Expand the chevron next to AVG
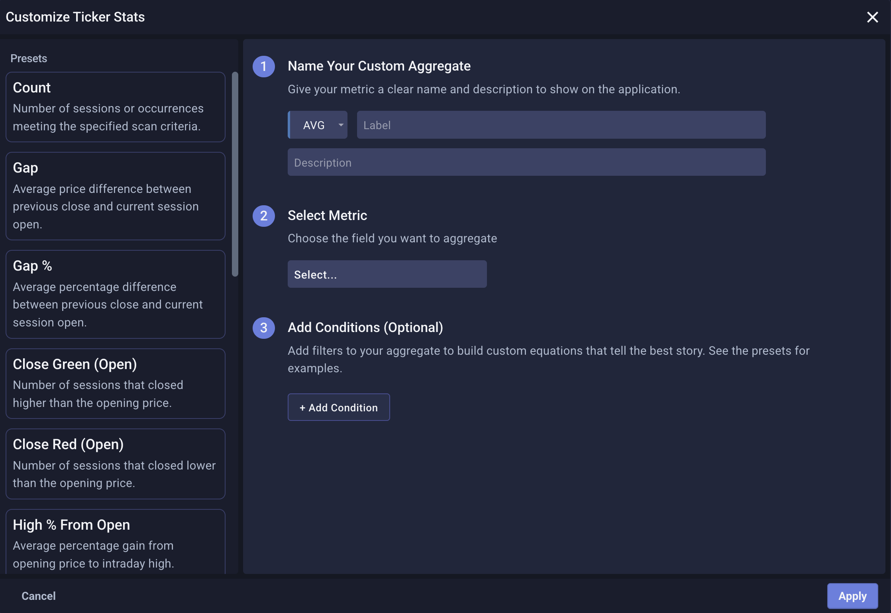Image resolution: width=891 pixels, height=613 pixels. tap(341, 125)
